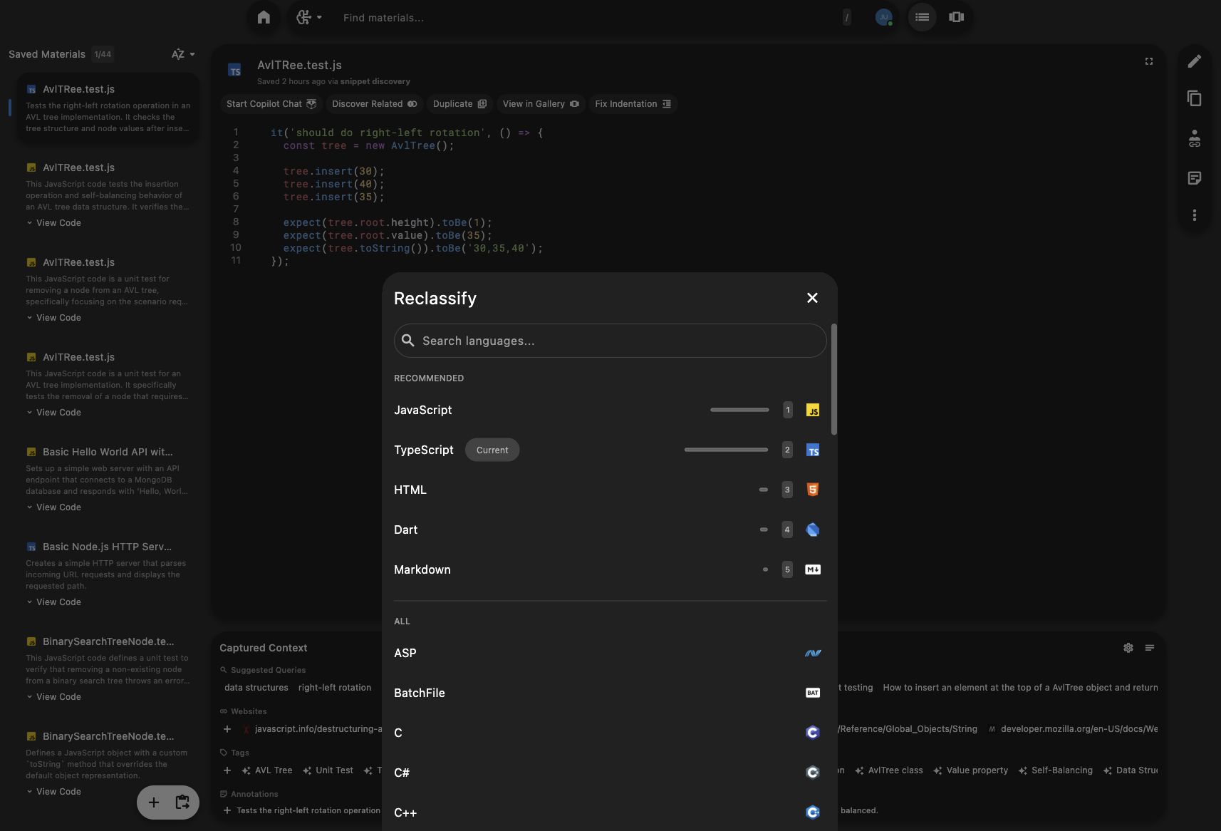The height and width of the screenshot is (831, 1221).
Task: Click Fix Indentation button
Action: [x=633, y=104]
